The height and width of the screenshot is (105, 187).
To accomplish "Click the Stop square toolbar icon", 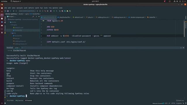I will click(x=48, y=11).
